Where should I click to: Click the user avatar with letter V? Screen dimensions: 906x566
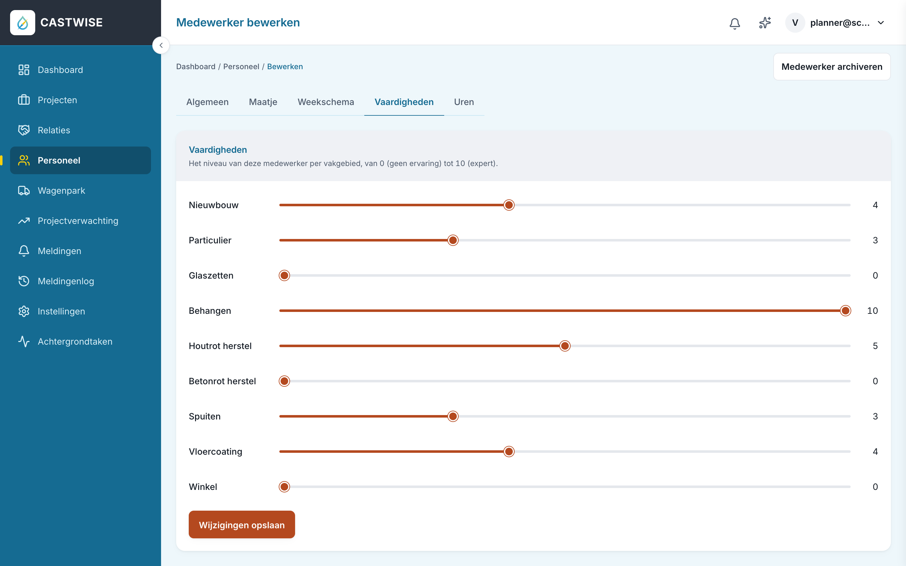(795, 23)
